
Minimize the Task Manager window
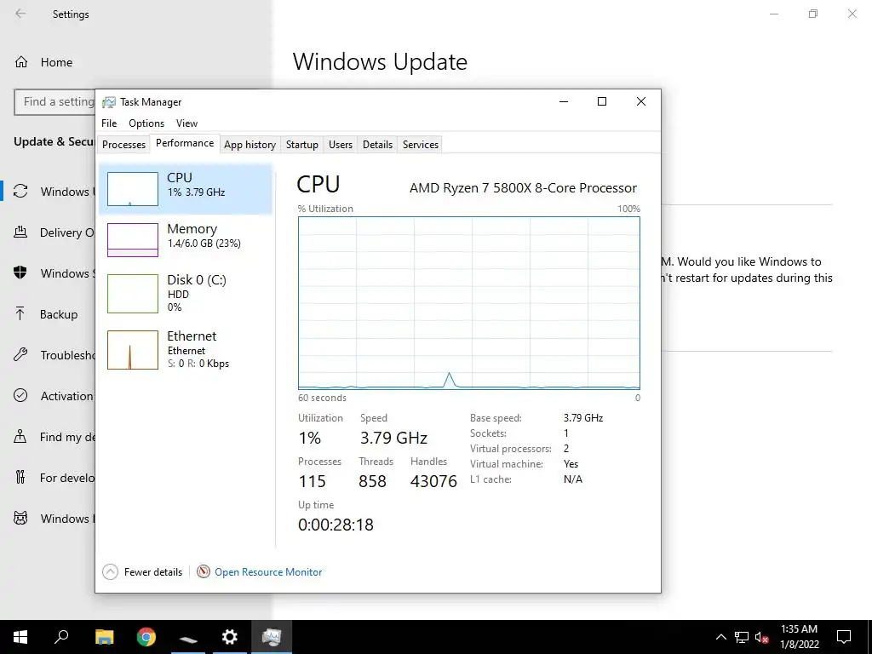click(564, 101)
